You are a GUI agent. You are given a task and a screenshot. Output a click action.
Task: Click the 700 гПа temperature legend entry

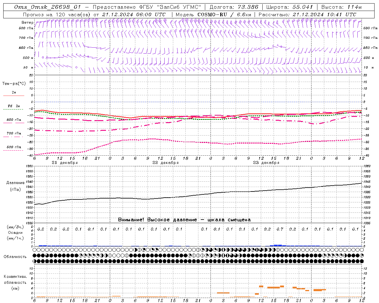point(14,133)
